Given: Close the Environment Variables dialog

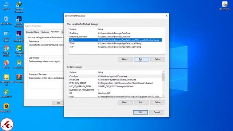Looking at the screenshot, I should [x=167, y=16].
